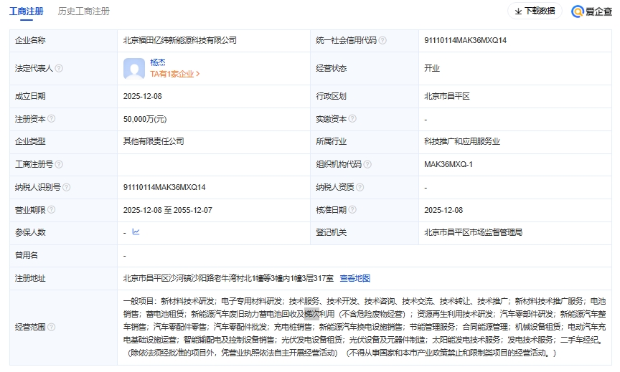Click the 下载数据 button
This screenshot has width=620, height=372.
tap(535, 11)
